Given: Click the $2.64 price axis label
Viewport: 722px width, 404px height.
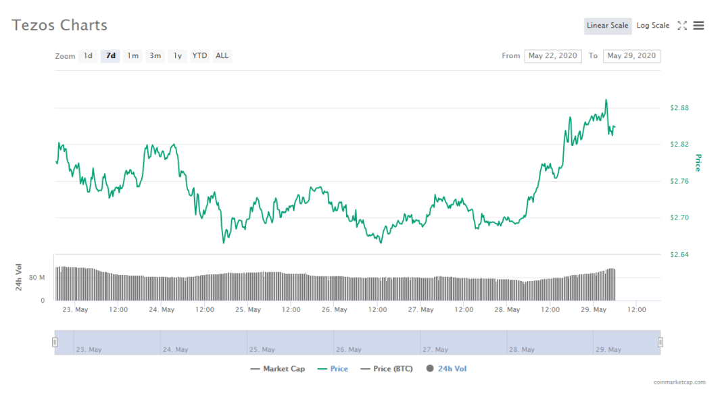Looking at the screenshot, I should click(x=679, y=255).
